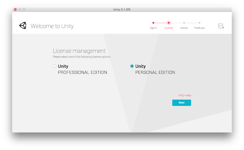Click the Welcome to Unity title

click(x=52, y=26)
